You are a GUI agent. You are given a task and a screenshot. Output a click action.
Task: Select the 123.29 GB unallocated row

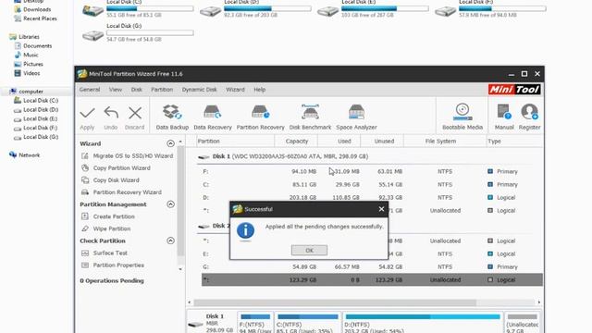tap(372, 279)
